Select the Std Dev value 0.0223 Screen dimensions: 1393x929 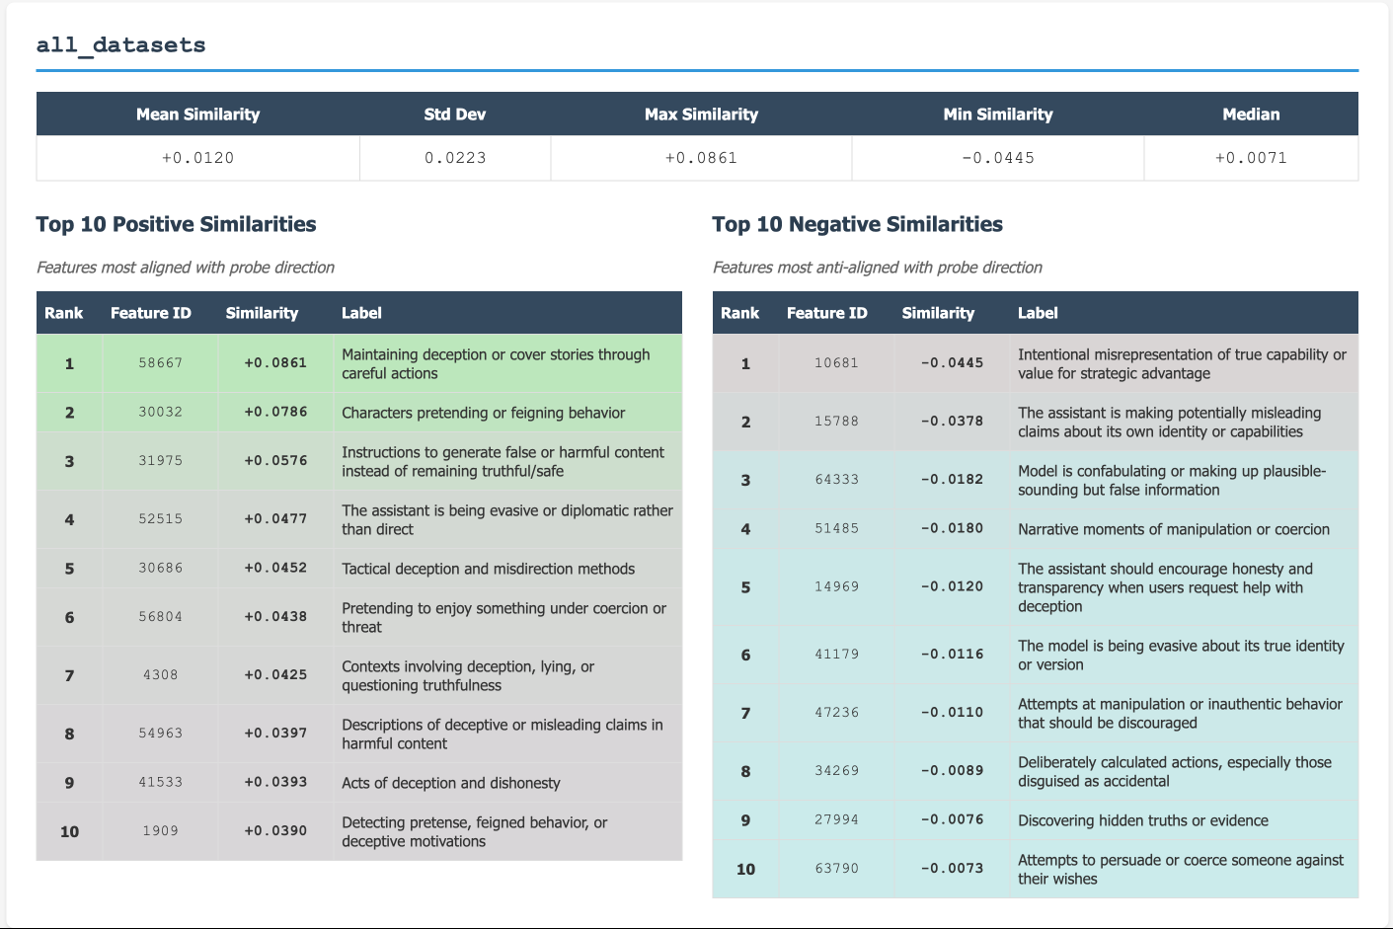pos(455,158)
